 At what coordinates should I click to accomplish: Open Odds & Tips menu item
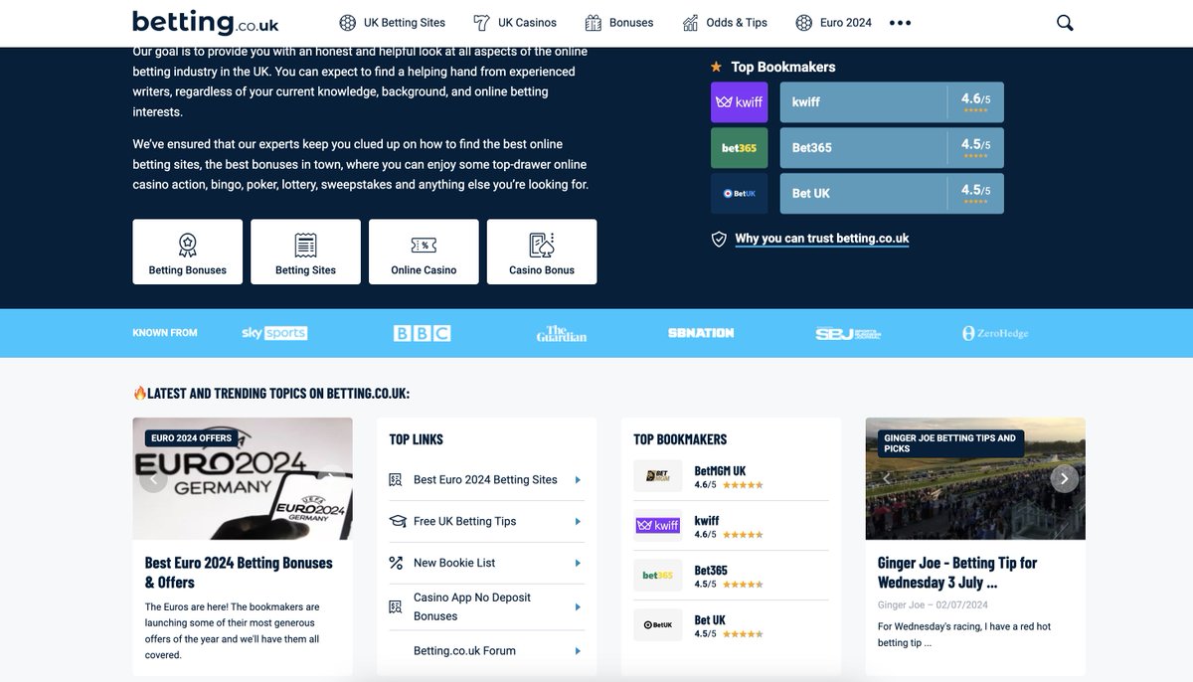pos(725,23)
